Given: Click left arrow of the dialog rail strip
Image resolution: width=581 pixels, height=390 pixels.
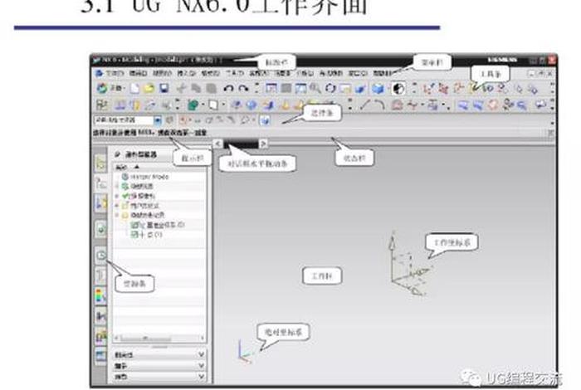Looking at the screenshot, I should 217,144.
